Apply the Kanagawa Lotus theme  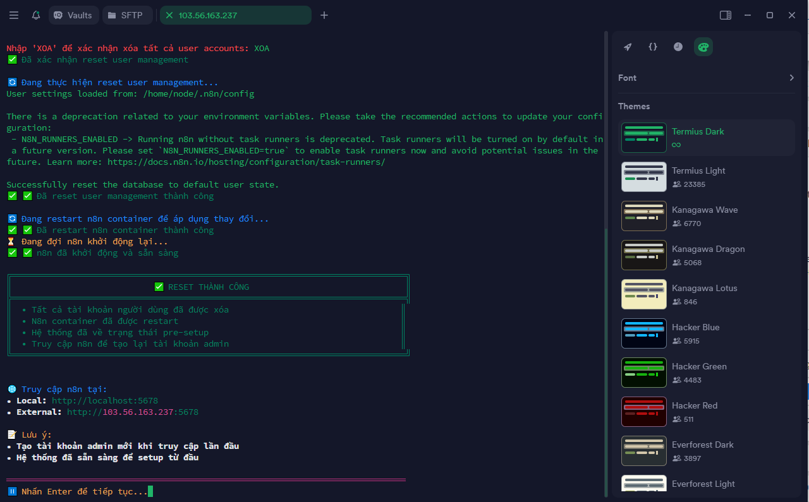pyautogui.click(x=707, y=294)
